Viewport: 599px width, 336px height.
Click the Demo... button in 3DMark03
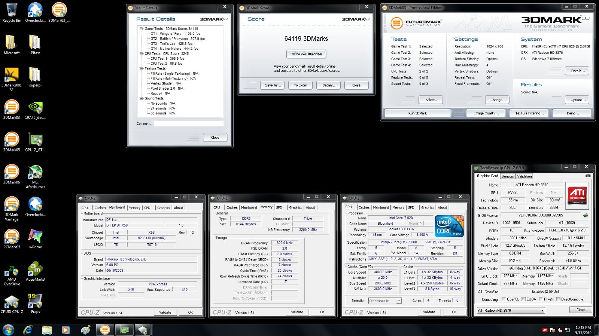click(x=572, y=113)
